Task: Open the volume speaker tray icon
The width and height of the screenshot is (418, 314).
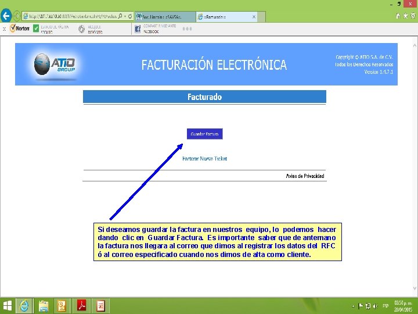Action: click(x=376, y=306)
